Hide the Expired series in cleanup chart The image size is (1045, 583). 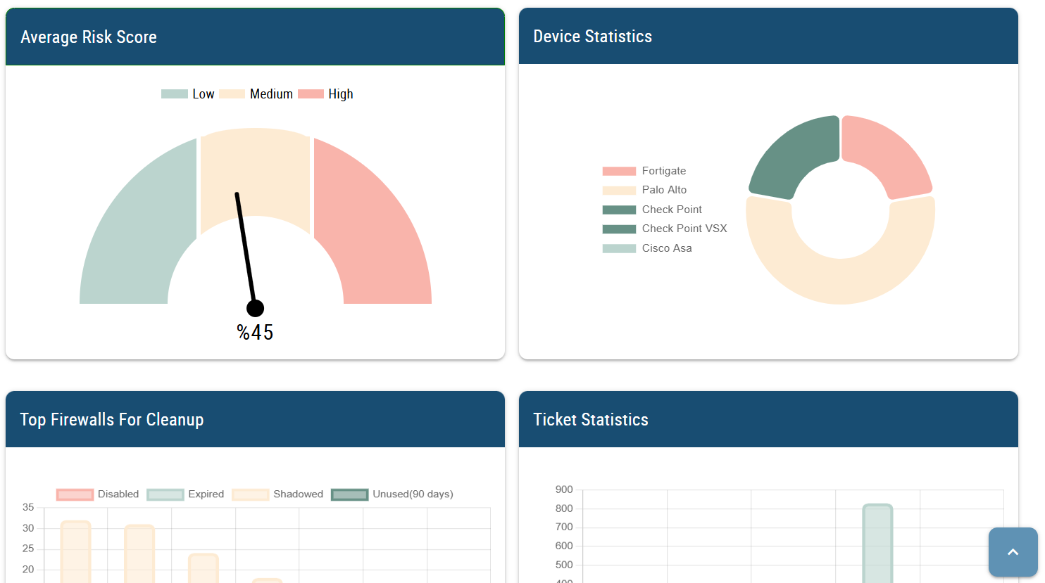165,494
